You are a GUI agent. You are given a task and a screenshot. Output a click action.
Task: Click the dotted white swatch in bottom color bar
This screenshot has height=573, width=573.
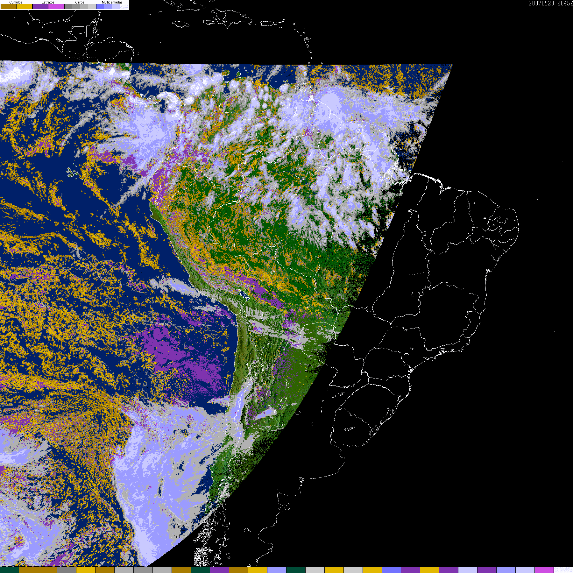click(x=563, y=570)
